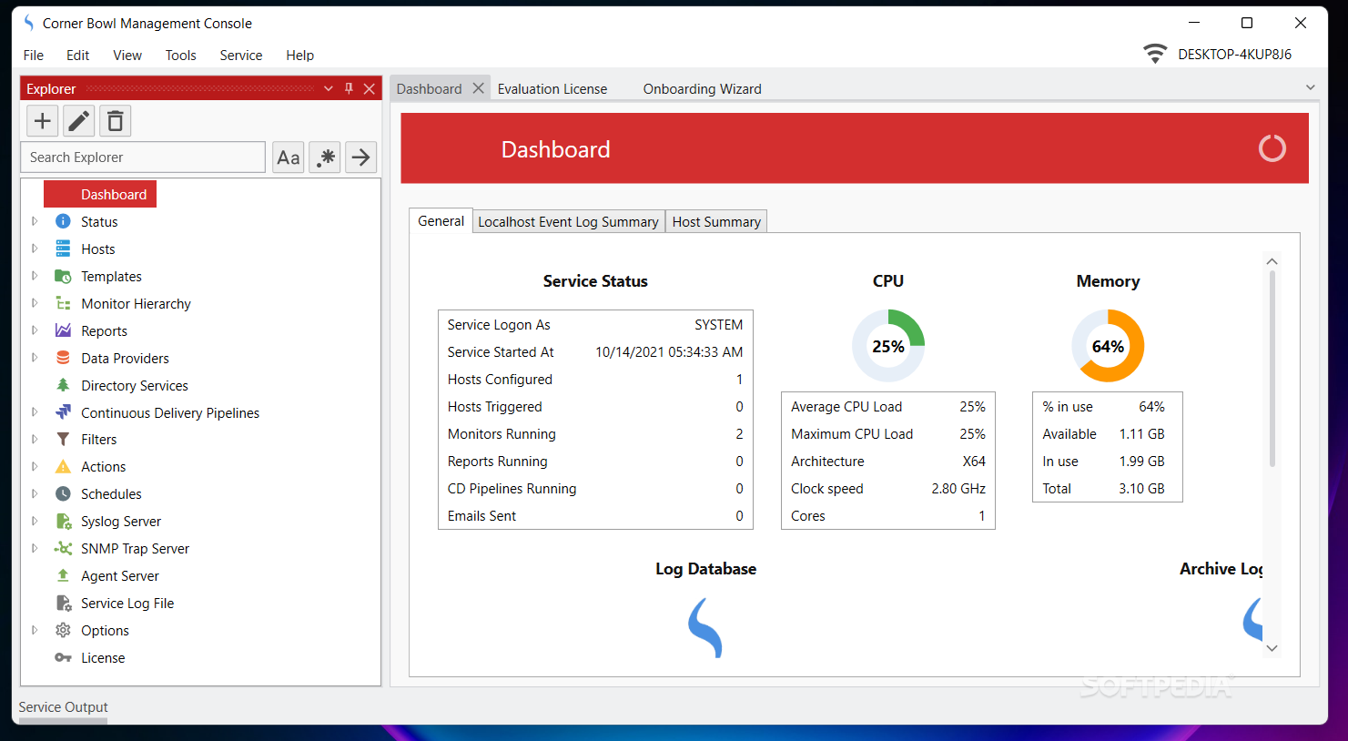Screen dimensions: 1348x741
Task: Open the View menu
Action: tap(127, 56)
